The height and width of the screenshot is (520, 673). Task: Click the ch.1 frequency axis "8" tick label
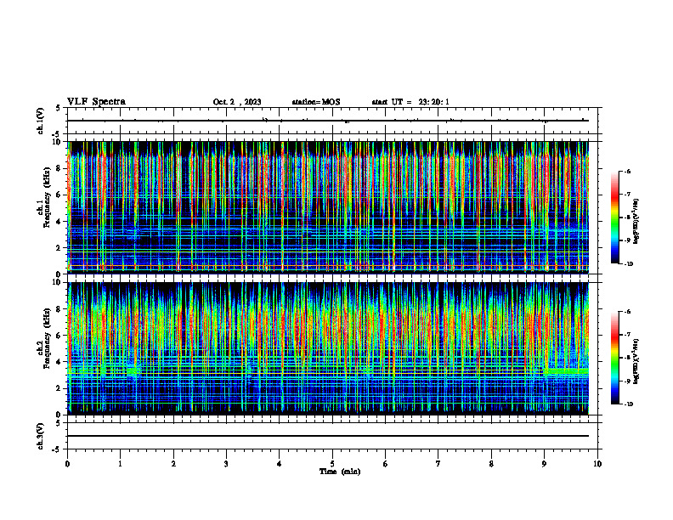pyautogui.click(x=59, y=168)
